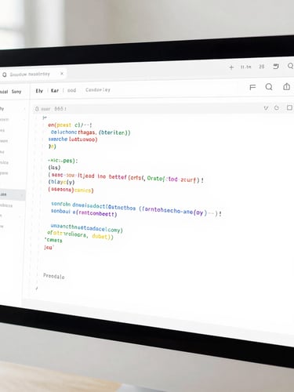
Task: Click the "25" text in top bar
Action: 262,67
